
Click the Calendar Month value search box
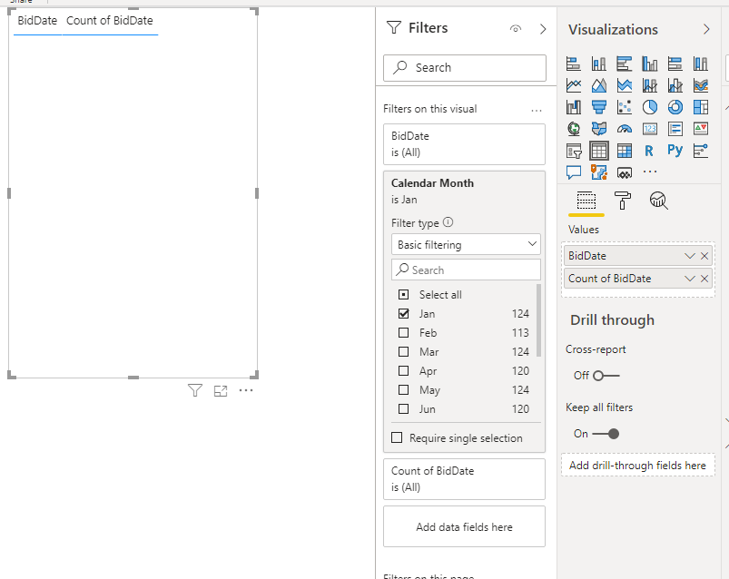click(466, 270)
